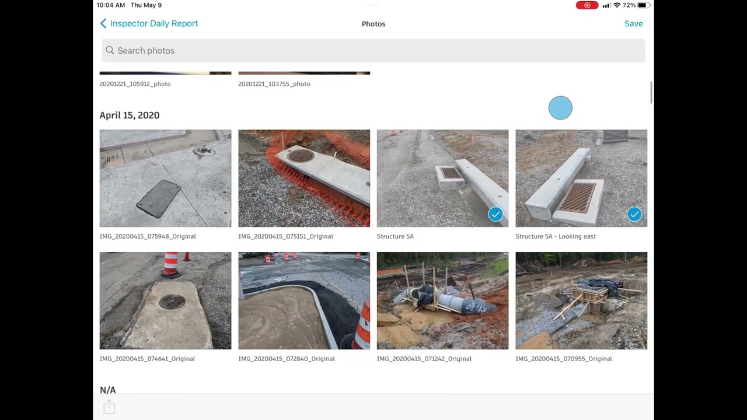Viewport: 747px width, 420px height.
Task: Select photo IMG_20200415_070955_Original
Action: [581, 300]
